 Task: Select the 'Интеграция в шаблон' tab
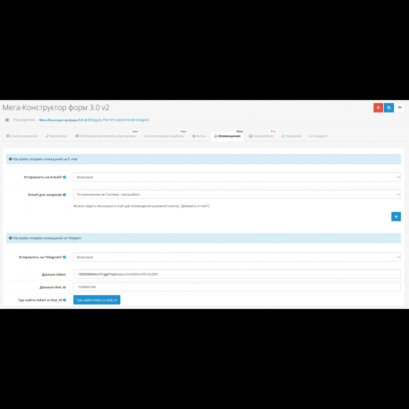tap(165, 136)
